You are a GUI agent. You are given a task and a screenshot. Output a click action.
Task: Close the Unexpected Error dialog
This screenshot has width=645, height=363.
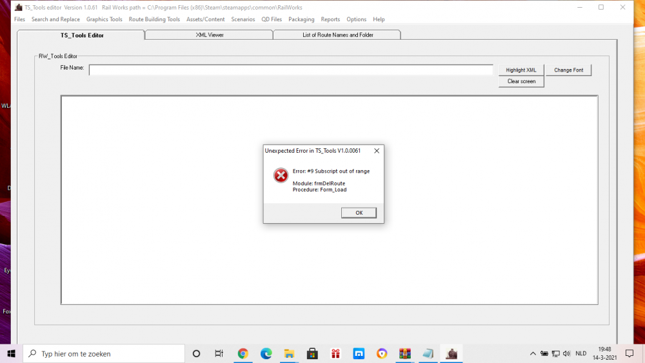377,151
